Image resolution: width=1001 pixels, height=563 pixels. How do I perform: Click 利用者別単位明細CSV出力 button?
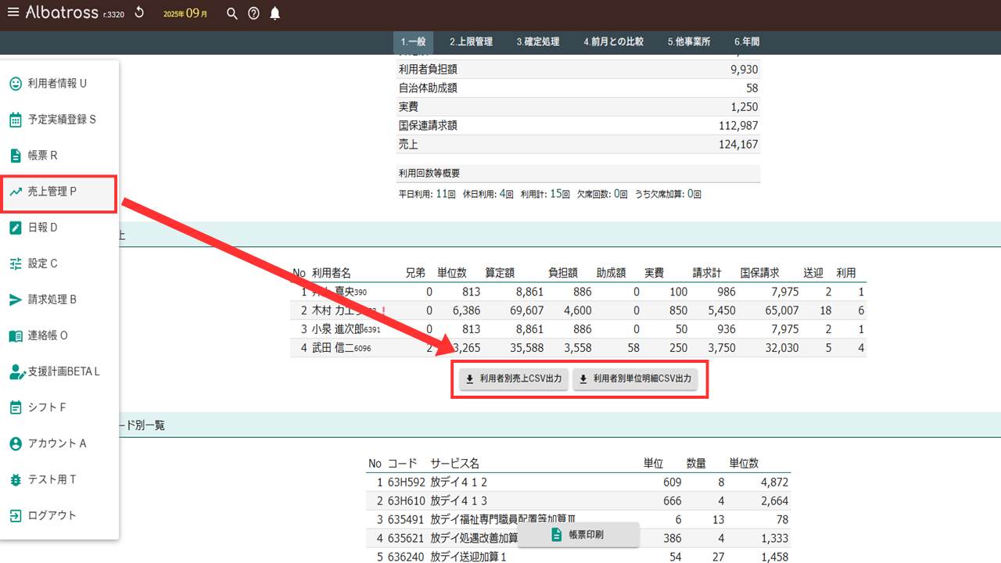[635, 379]
